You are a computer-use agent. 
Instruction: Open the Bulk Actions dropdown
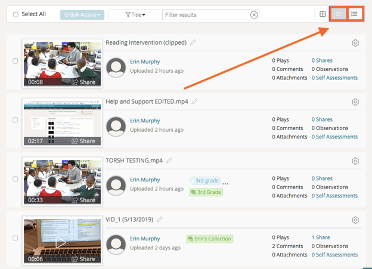tap(82, 14)
